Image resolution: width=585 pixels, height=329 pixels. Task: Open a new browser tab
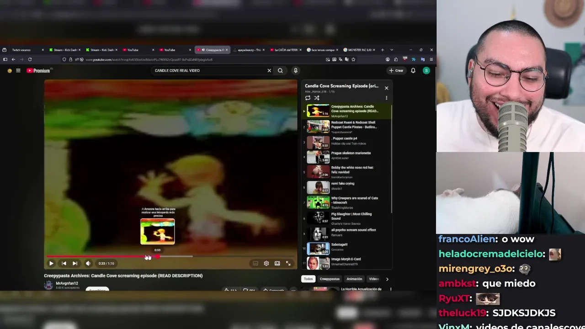383,50
